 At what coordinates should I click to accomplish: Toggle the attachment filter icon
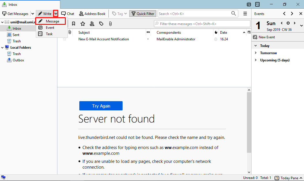click(110, 24)
